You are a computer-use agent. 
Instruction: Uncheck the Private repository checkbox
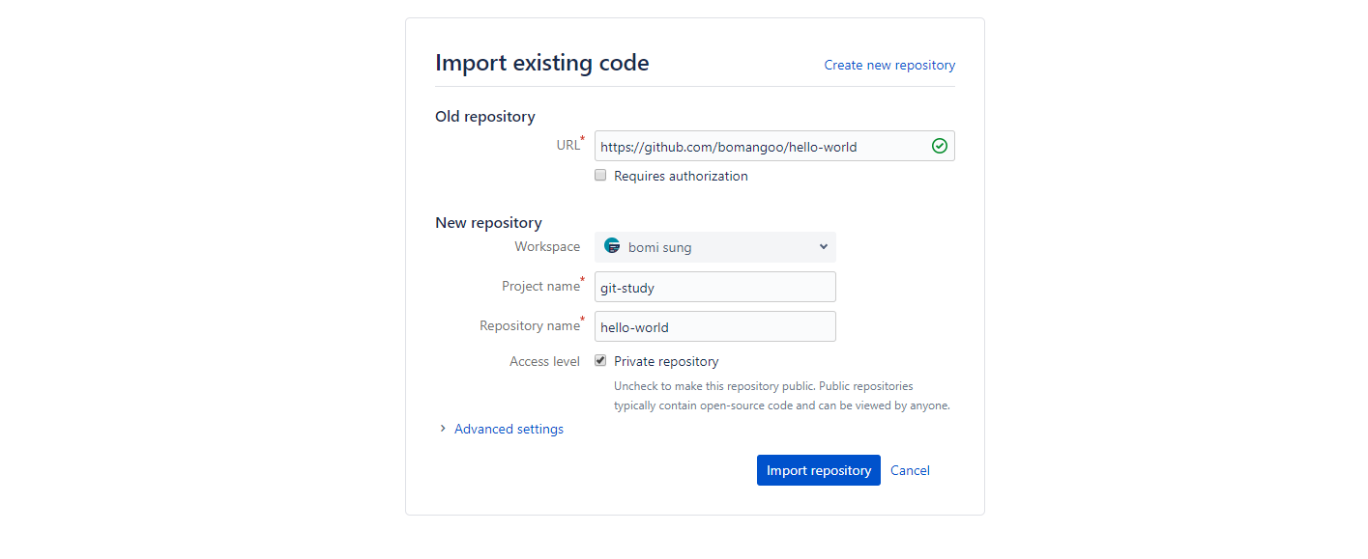click(600, 361)
